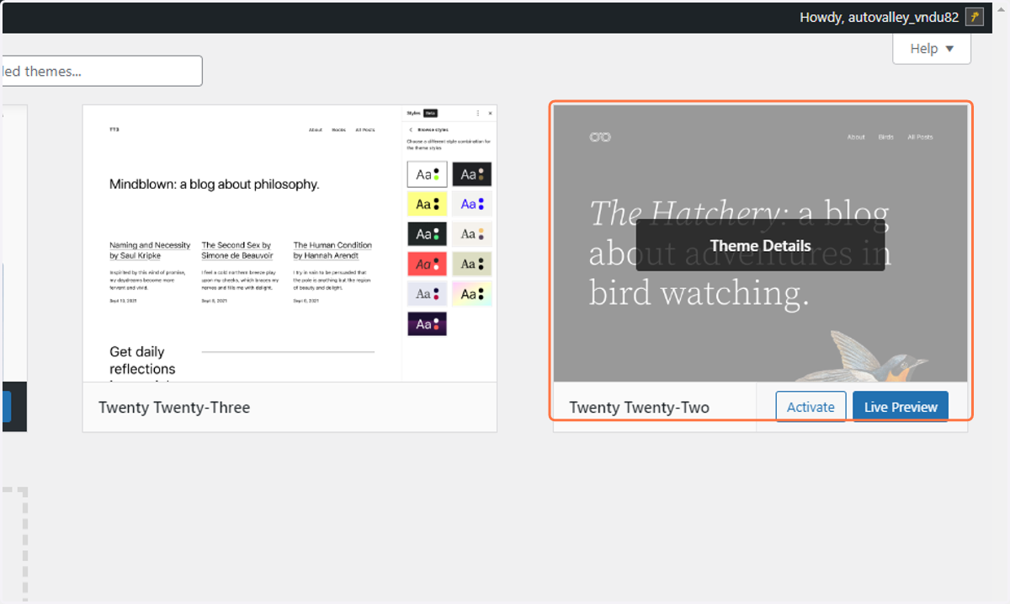
Task: Click the 'Mindblown: a blog about philosophy.' heading
Action: [x=215, y=184]
